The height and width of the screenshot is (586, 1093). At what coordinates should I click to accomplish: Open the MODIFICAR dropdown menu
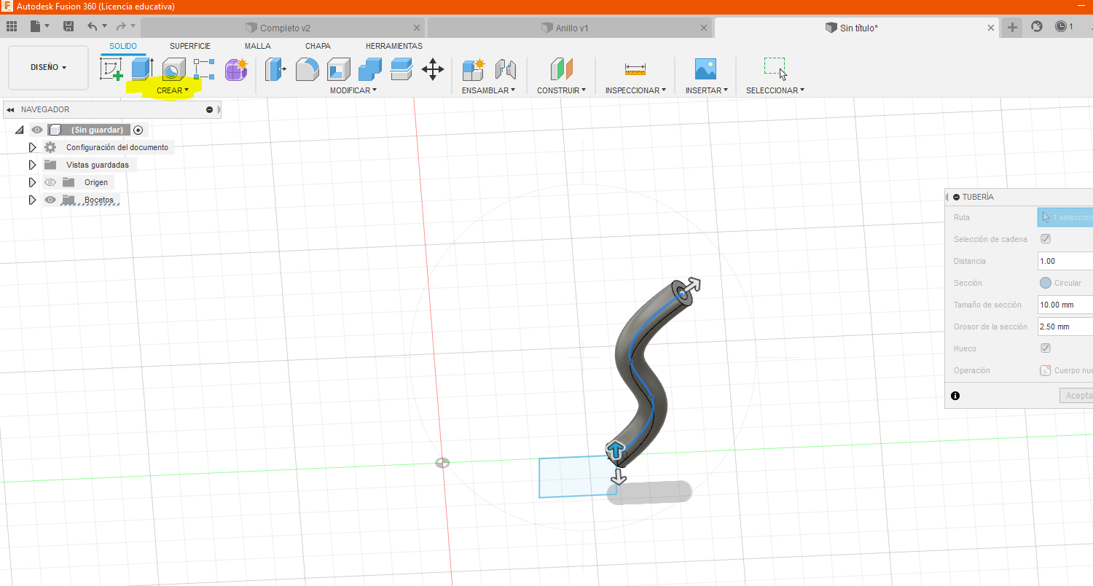353,90
